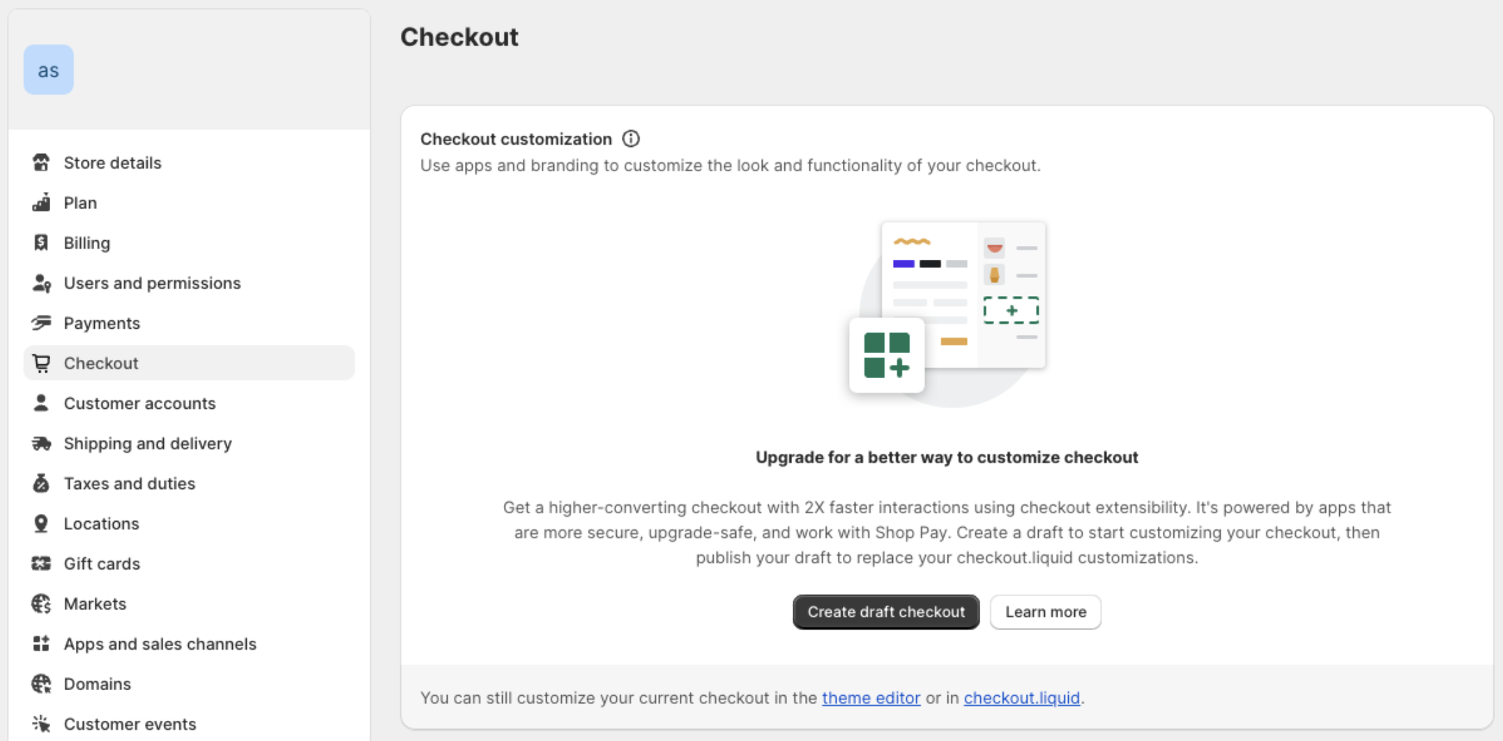Open Apps and sales channels settings
This screenshot has height=741, width=1503.
point(160,643)
